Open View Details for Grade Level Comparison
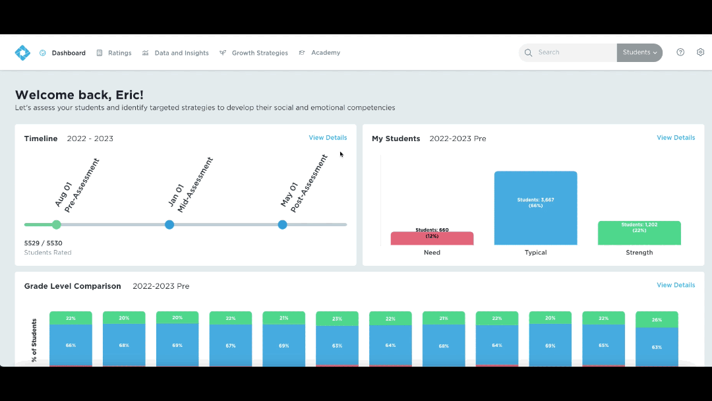Image resolution: width=712 pixels, height=401 pixels. click(x=676, y=285)
